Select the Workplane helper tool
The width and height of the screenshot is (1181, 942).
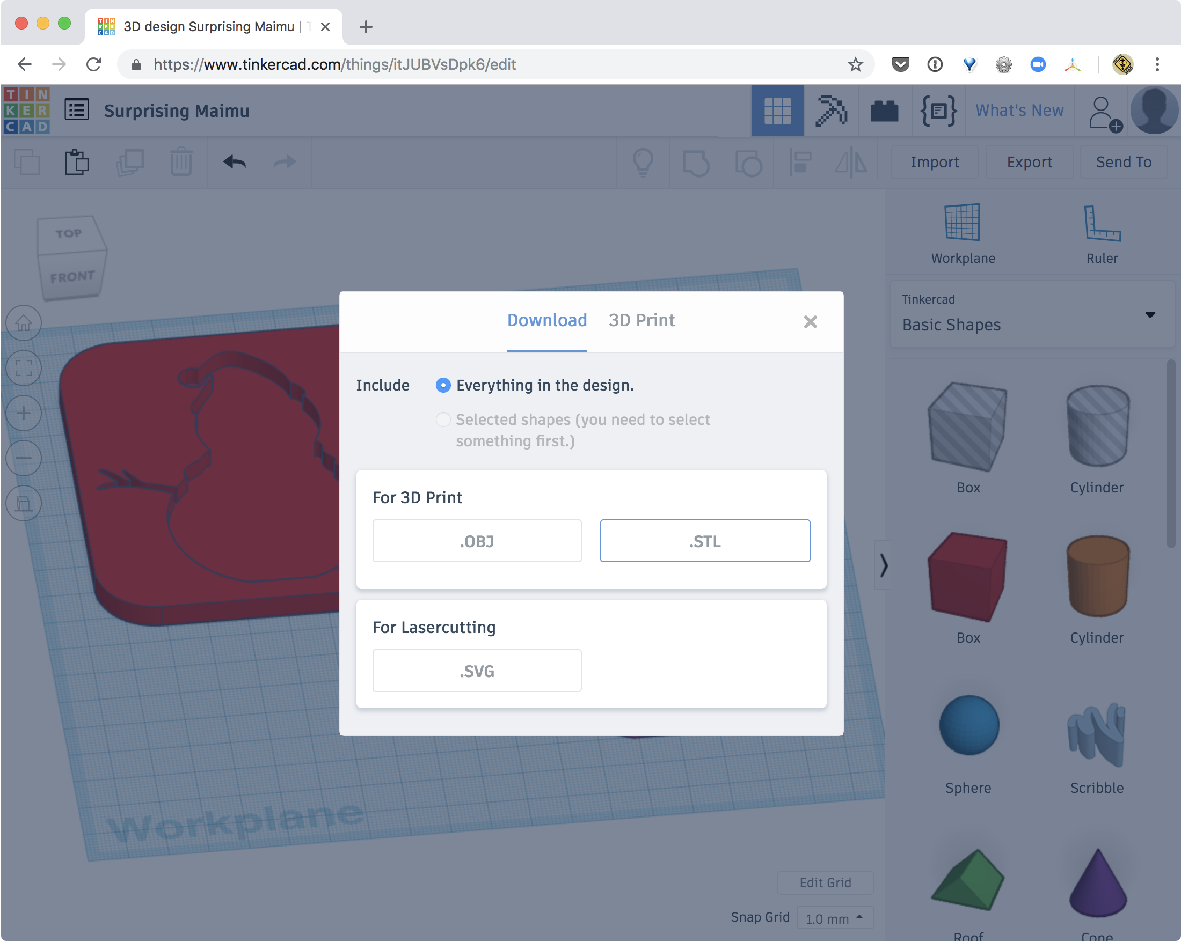click(963, 233)
